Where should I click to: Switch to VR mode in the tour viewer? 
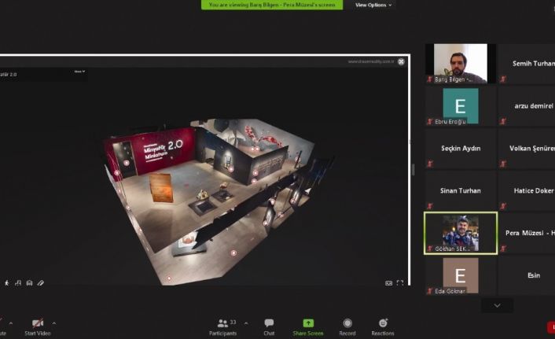(x=388, y=283)
